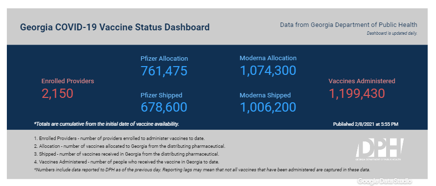Click the Allocation definition line
This screenshot has height=186, width=436.
click(x=129, y=146)
